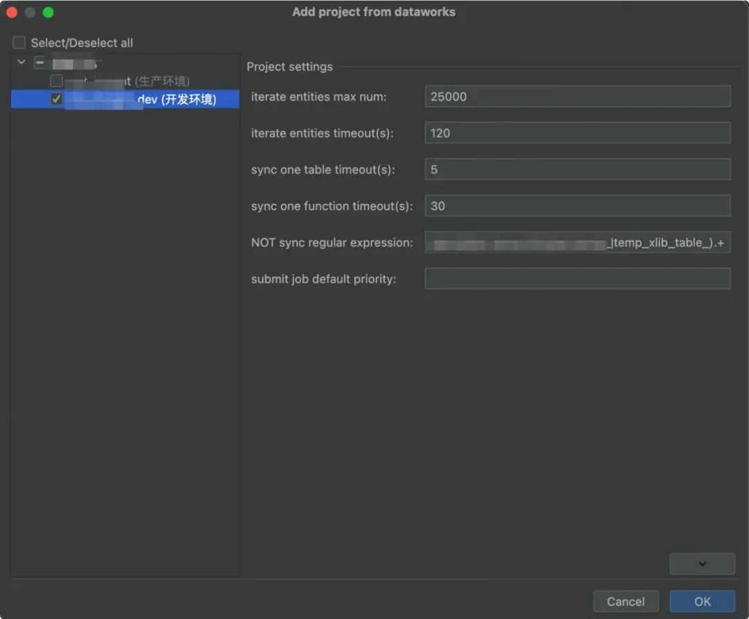
Task: Click the sync one table timeout field
Action: tap(577, 169)
